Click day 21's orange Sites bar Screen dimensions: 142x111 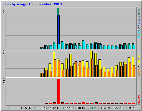pyautogui.click(x=92, y=68)
